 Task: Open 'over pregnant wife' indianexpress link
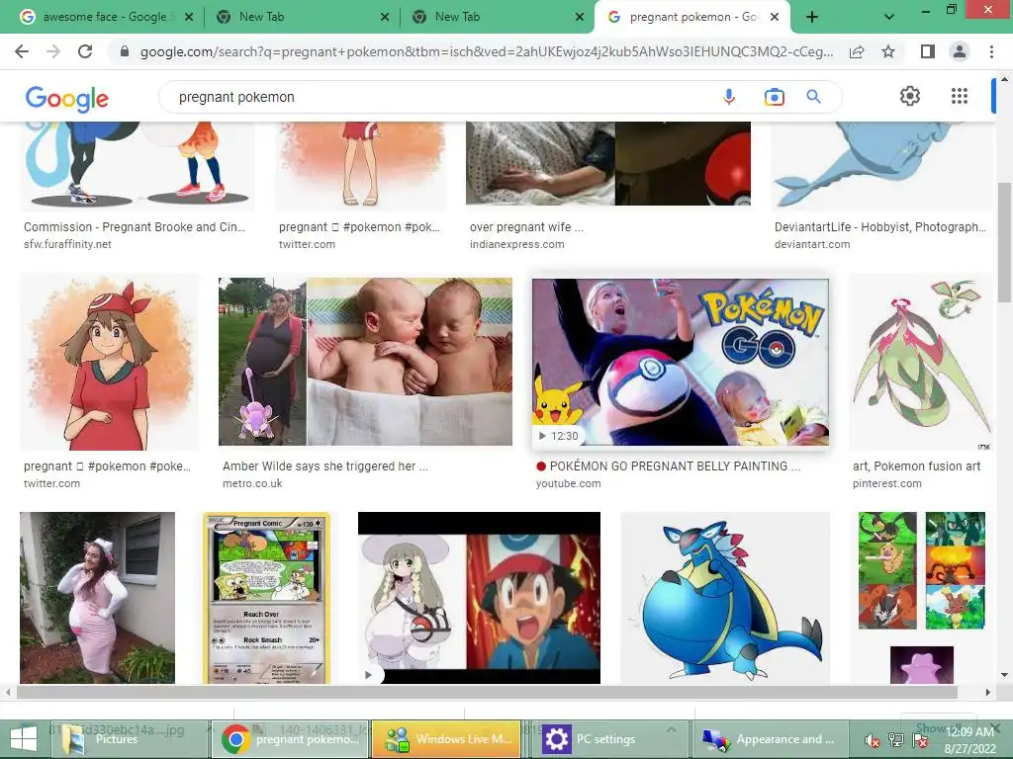pos(526,227)
